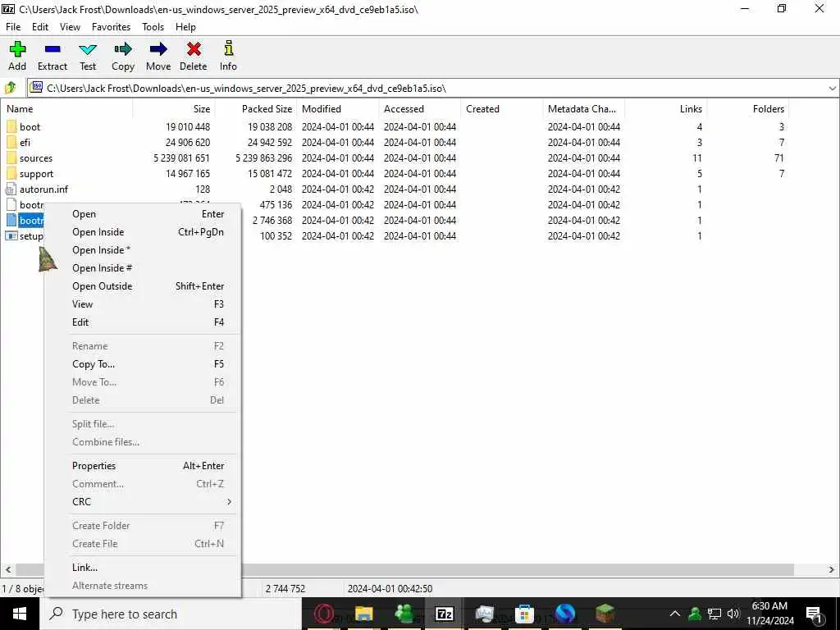Open File Explorer from taskbar
The image size is (840, 630).
coord(364,614)
